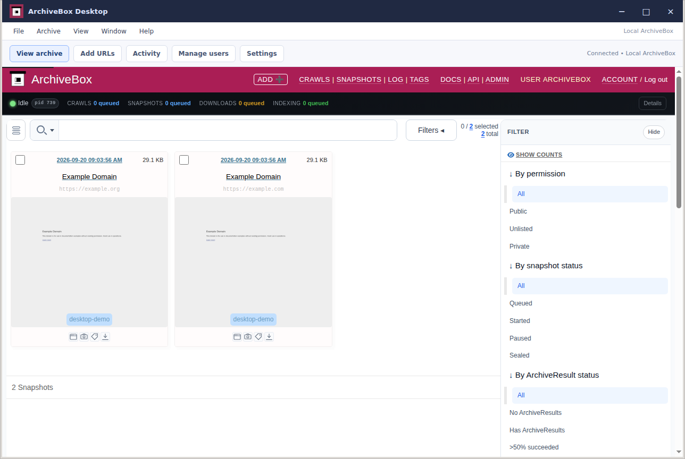Hide the filter panel with Hide button
This screenshot has width=685, height=459.
(x=654, y=132)
